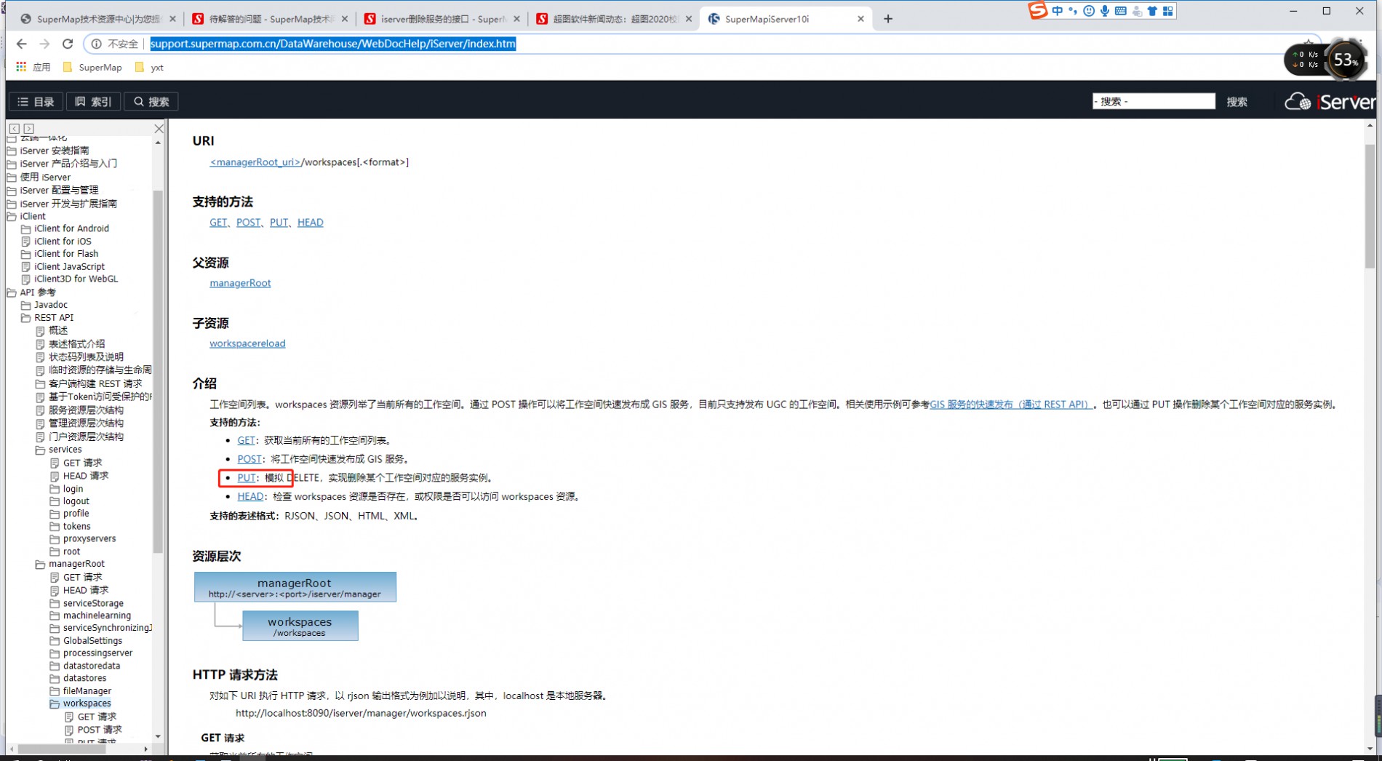Expand the managerRoot folder in tree
The height and width of the screenshot is (761, 1382).
click(x=41, y=564)
